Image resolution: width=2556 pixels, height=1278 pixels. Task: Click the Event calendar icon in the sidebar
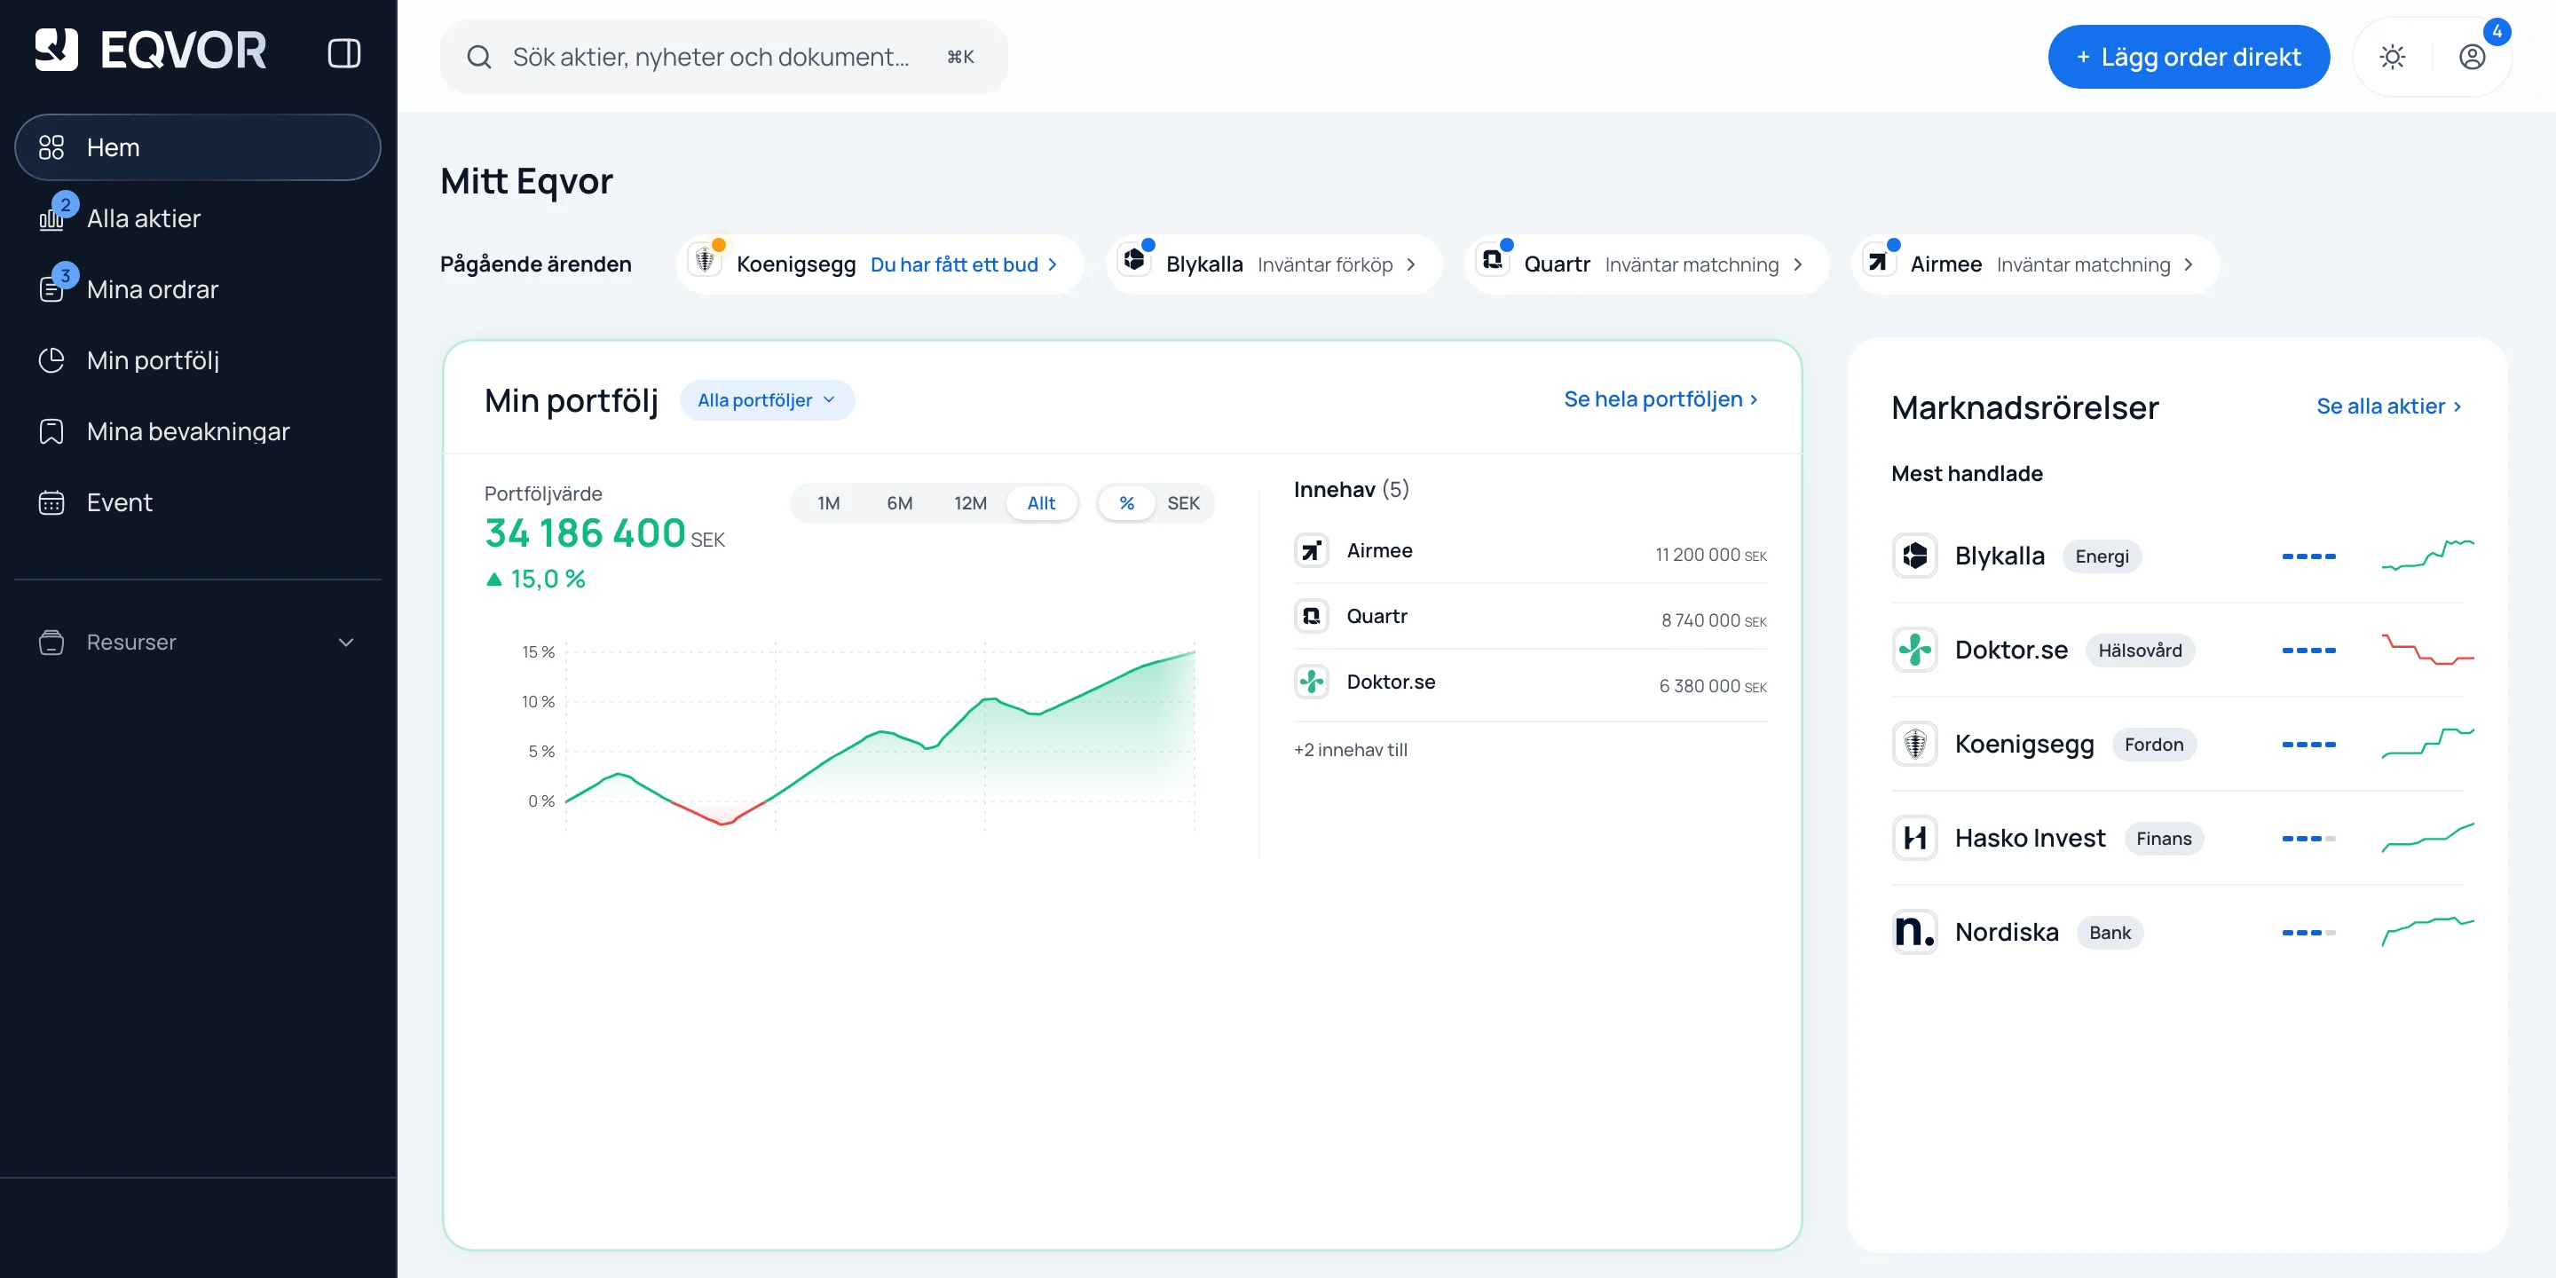(x=51, y=503)
